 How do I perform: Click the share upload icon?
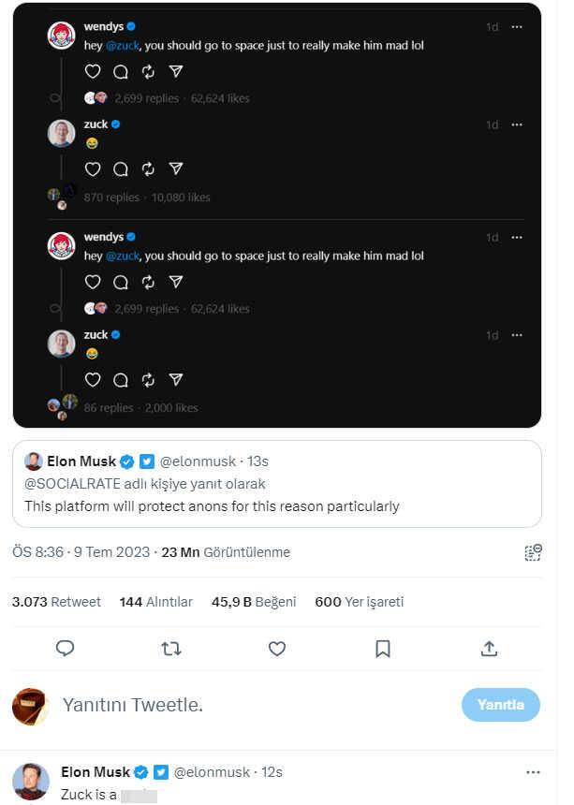pos(488,648)
